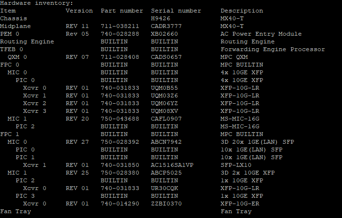Select the 'XFP-10G-ER' description

point(240,204)
